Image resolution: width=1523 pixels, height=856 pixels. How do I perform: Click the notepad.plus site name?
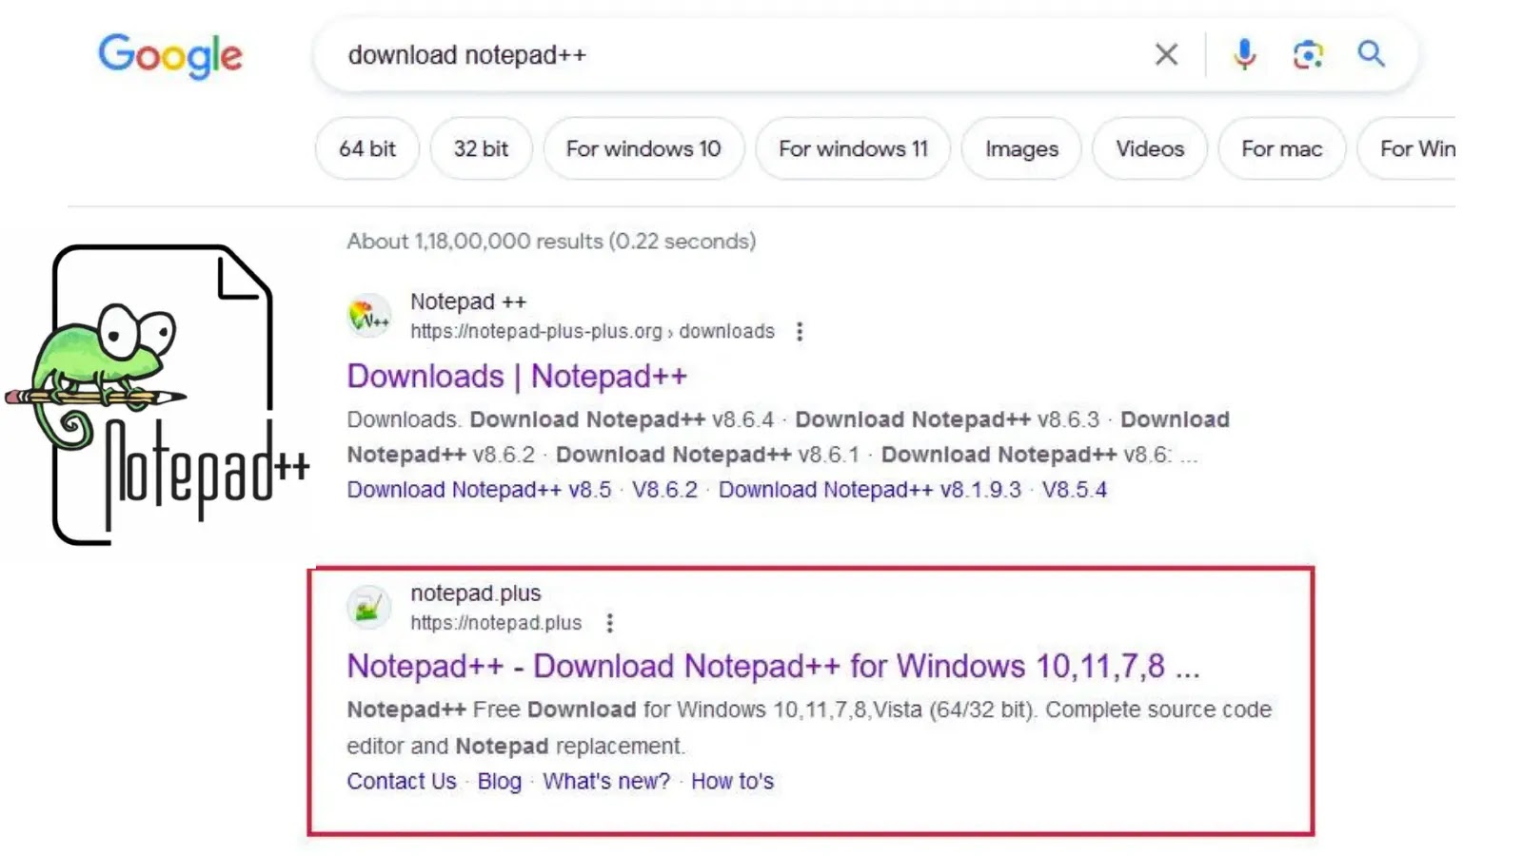click(x=475, y=593)
